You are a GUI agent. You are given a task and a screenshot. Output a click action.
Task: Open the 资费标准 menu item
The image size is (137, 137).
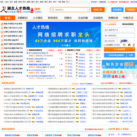tap(113, 18)
